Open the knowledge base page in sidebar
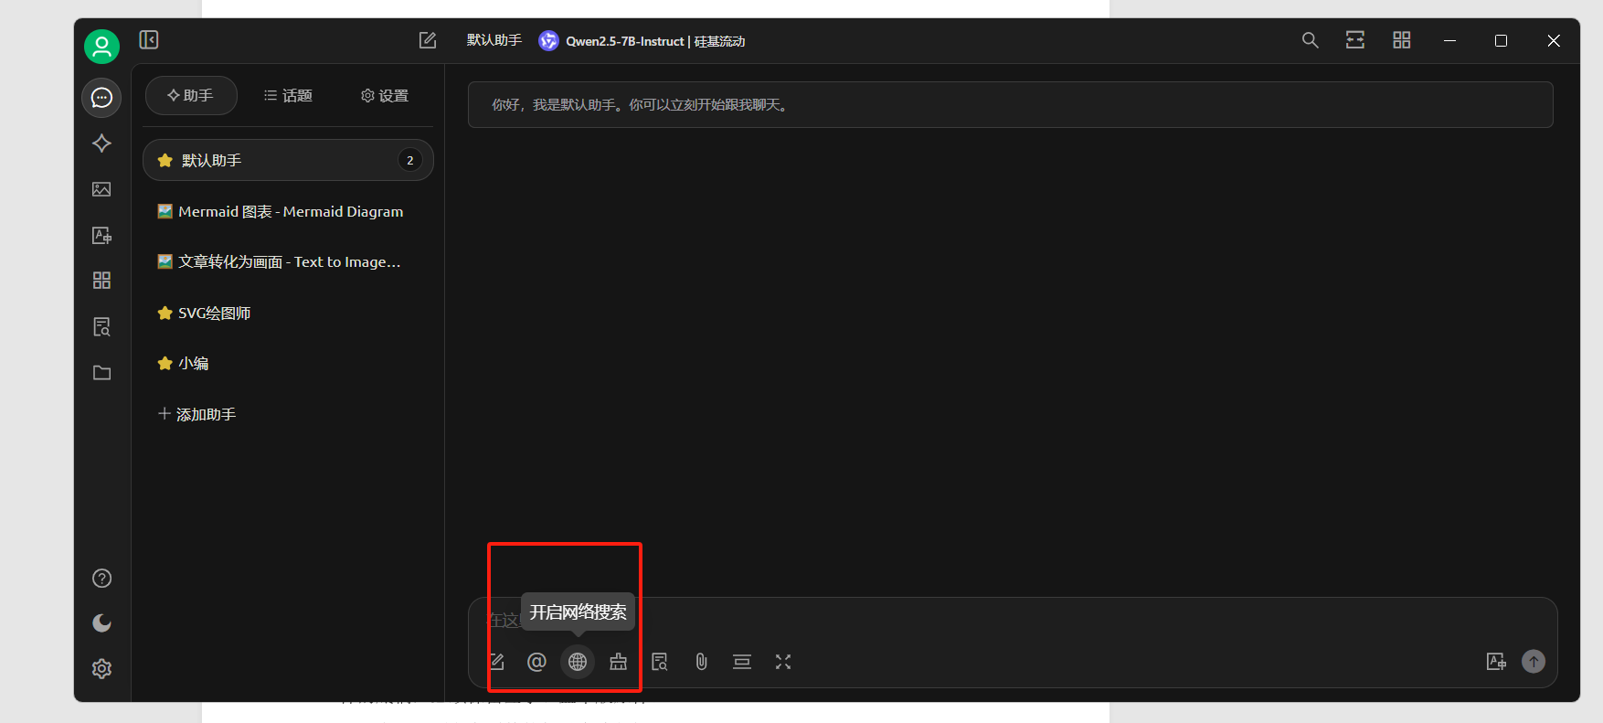Screen dimensions: 1603x723 point(101,326)
